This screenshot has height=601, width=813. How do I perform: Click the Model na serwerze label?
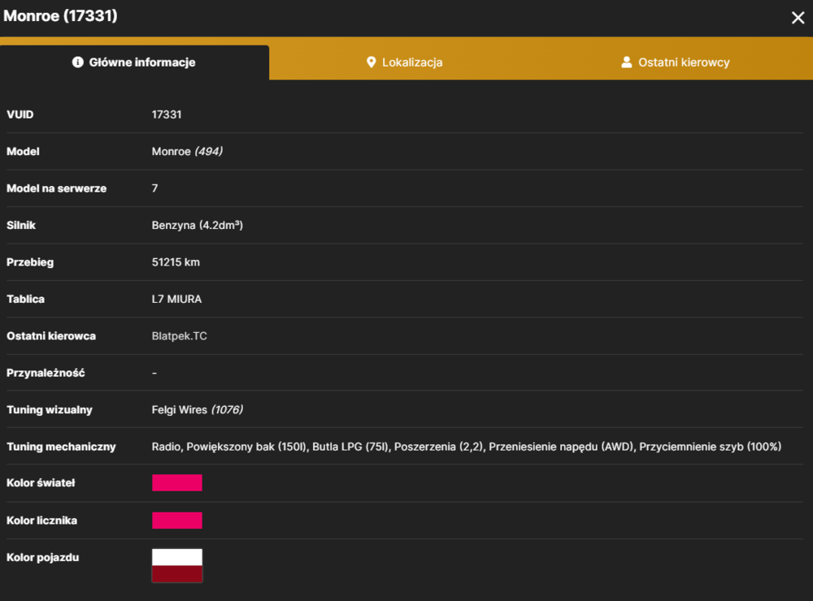57,188
